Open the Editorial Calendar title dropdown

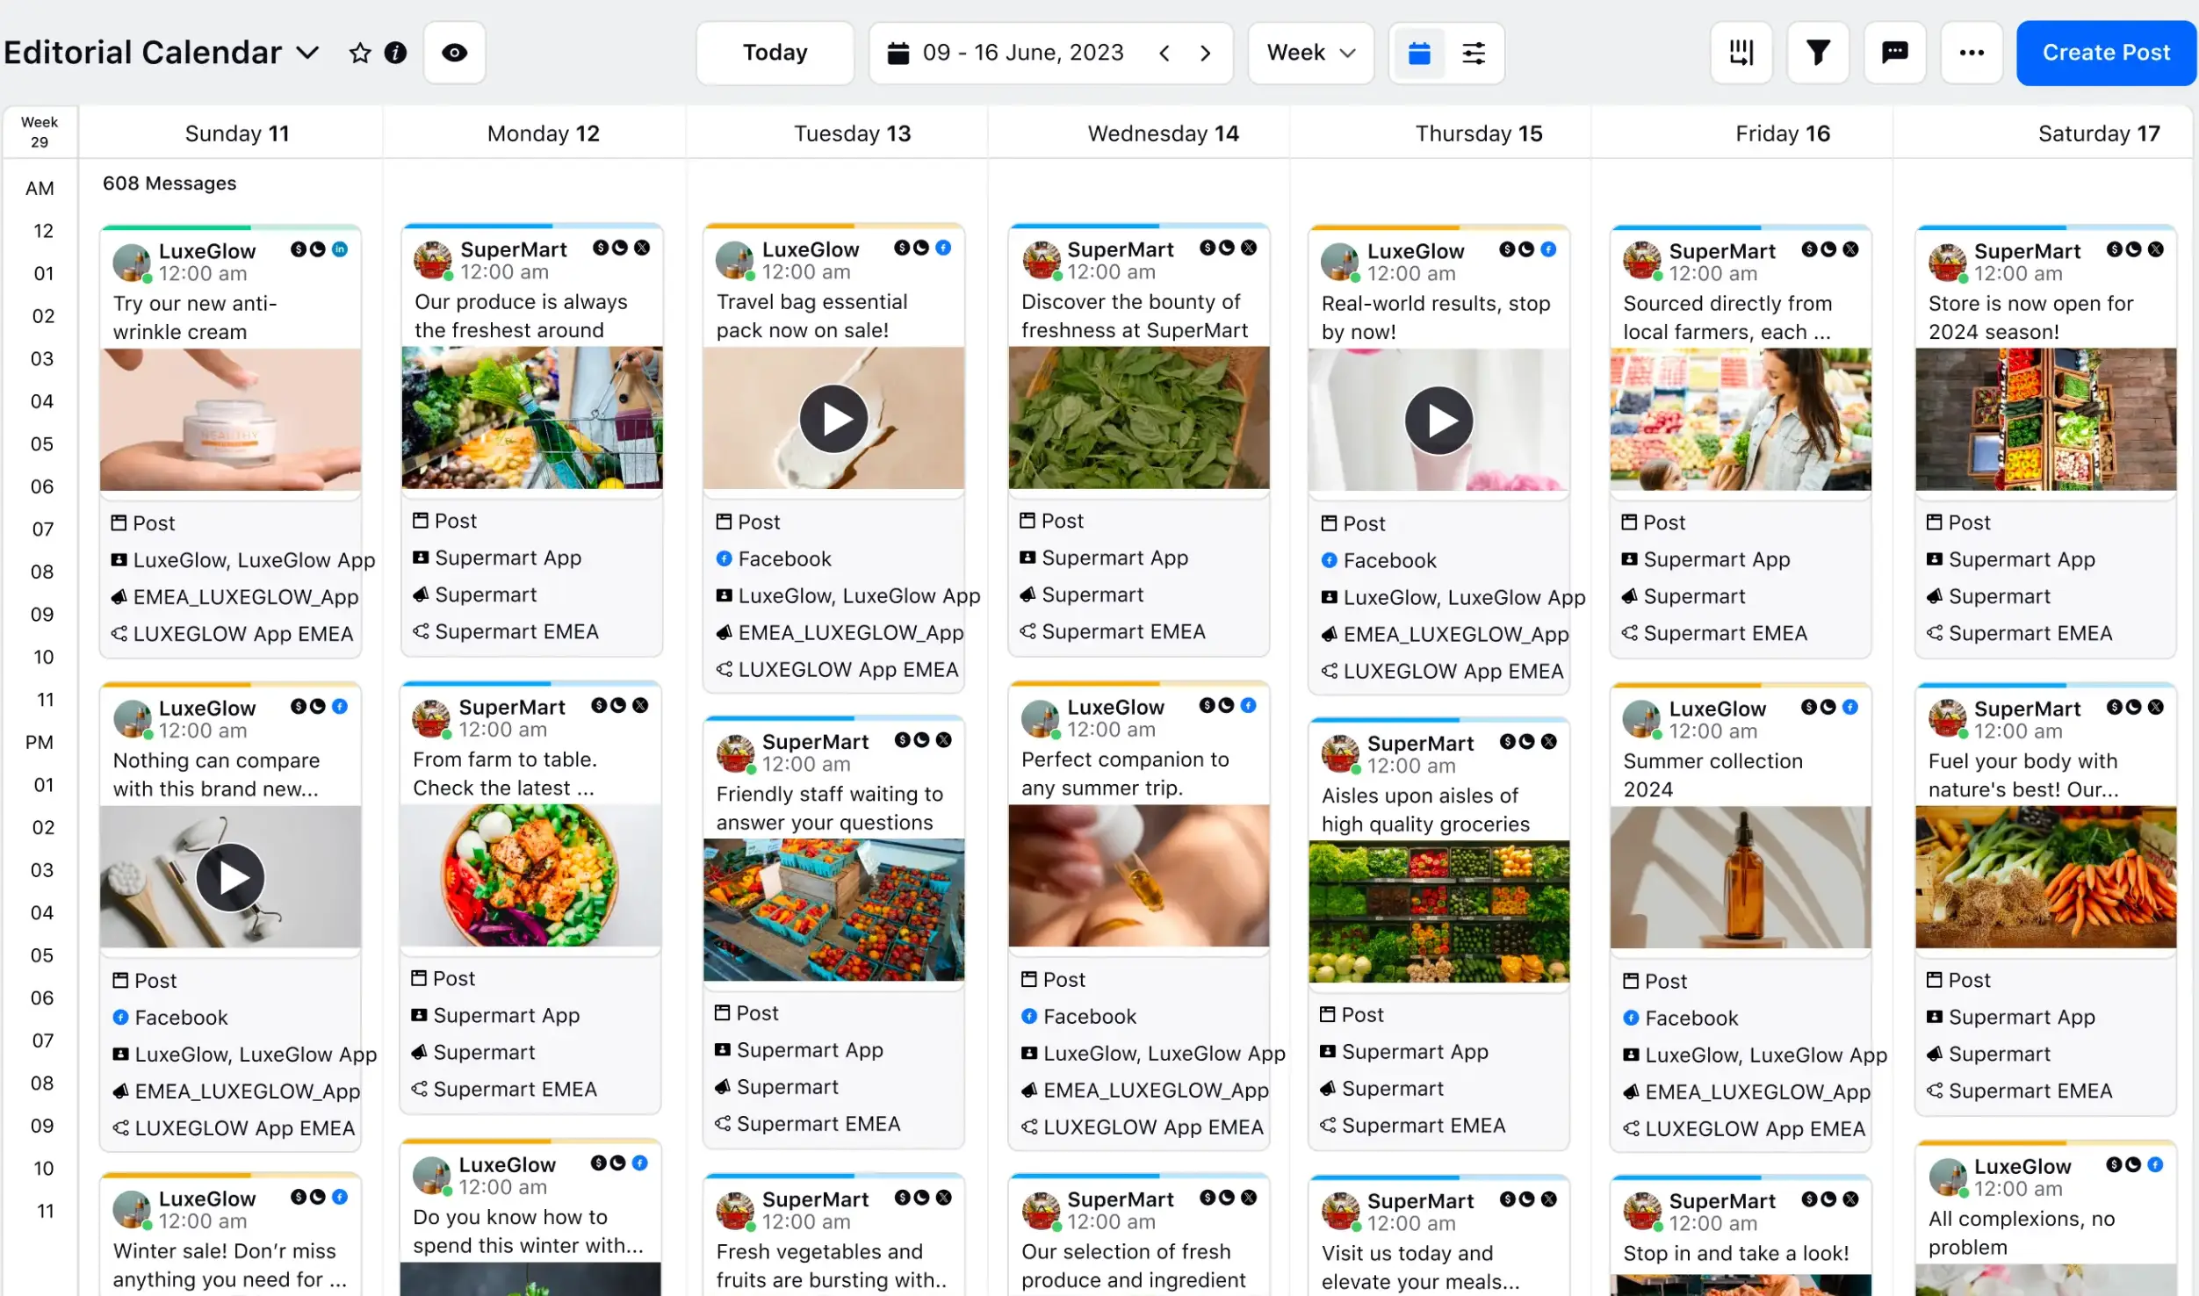click(x=307, y=53)
